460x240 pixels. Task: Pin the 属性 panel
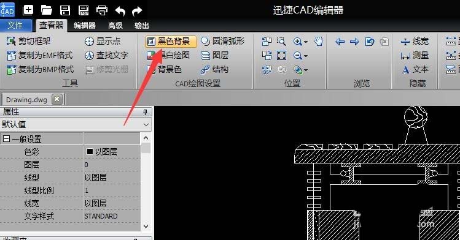(x=145, y=111)
